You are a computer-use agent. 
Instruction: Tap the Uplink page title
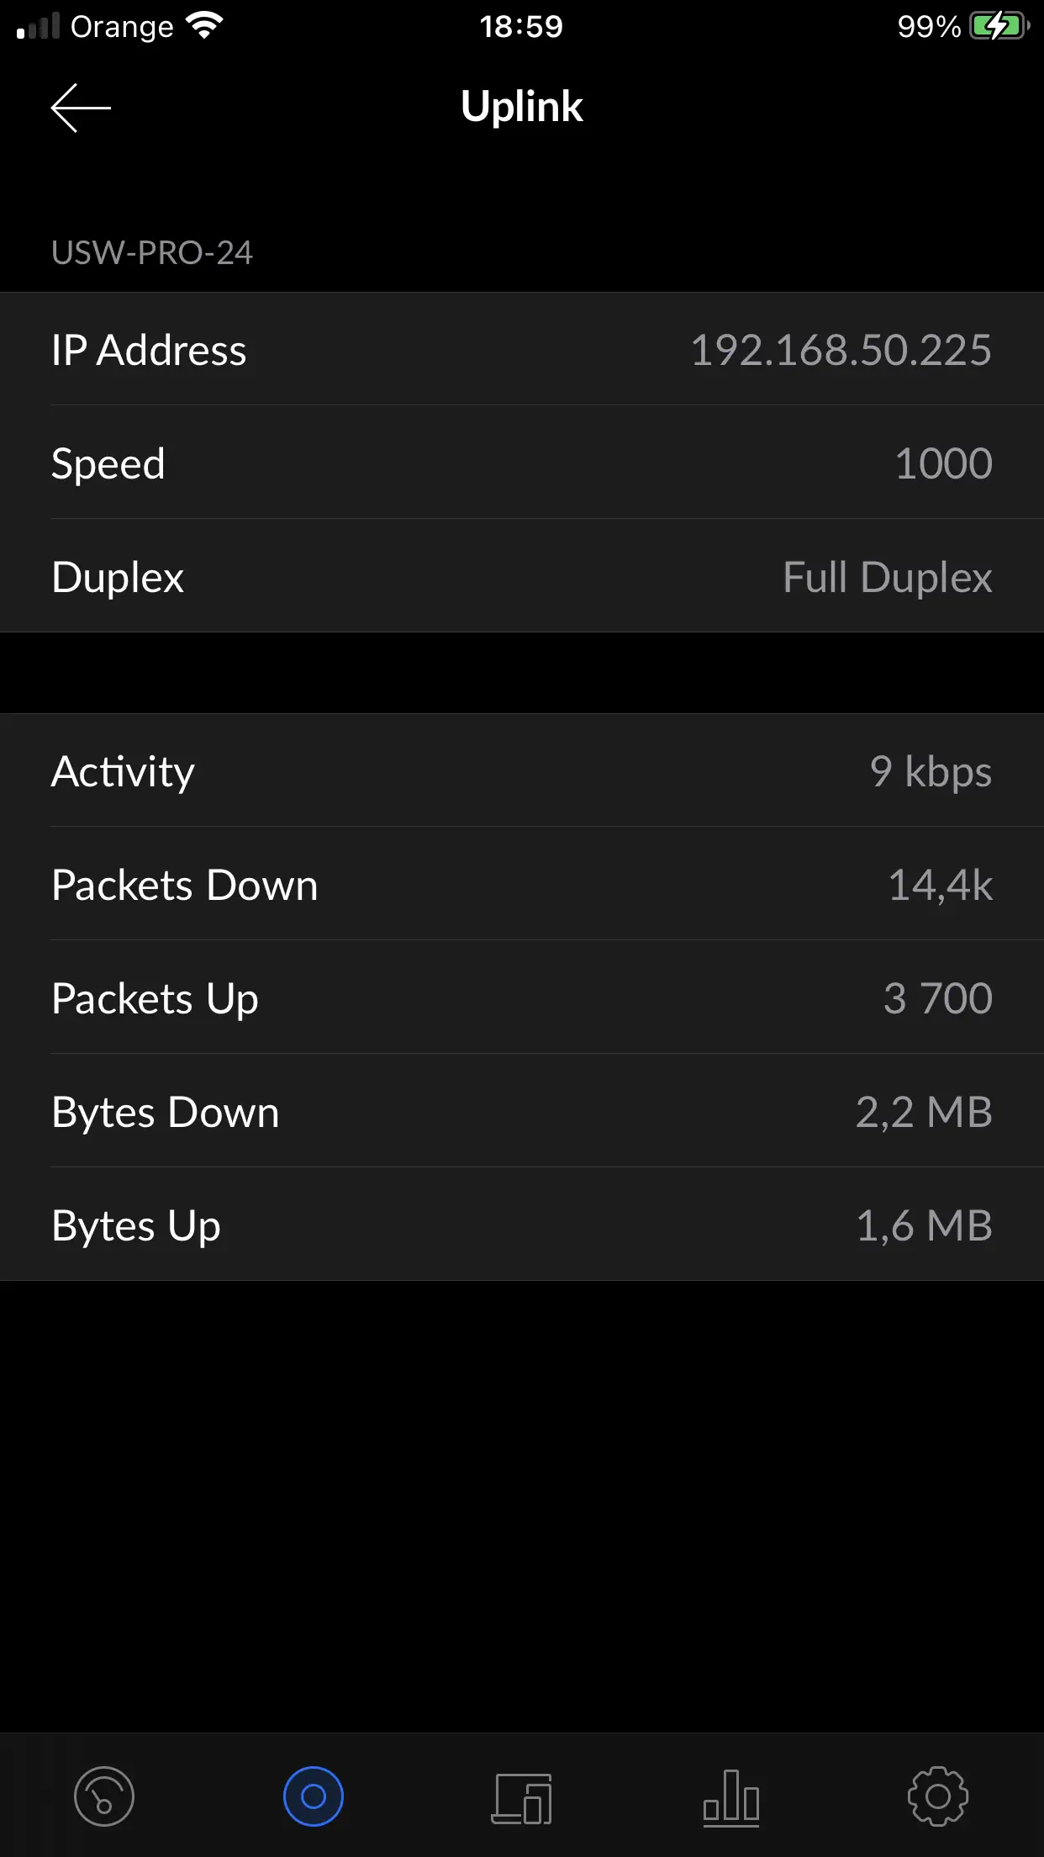coord(522,107)
